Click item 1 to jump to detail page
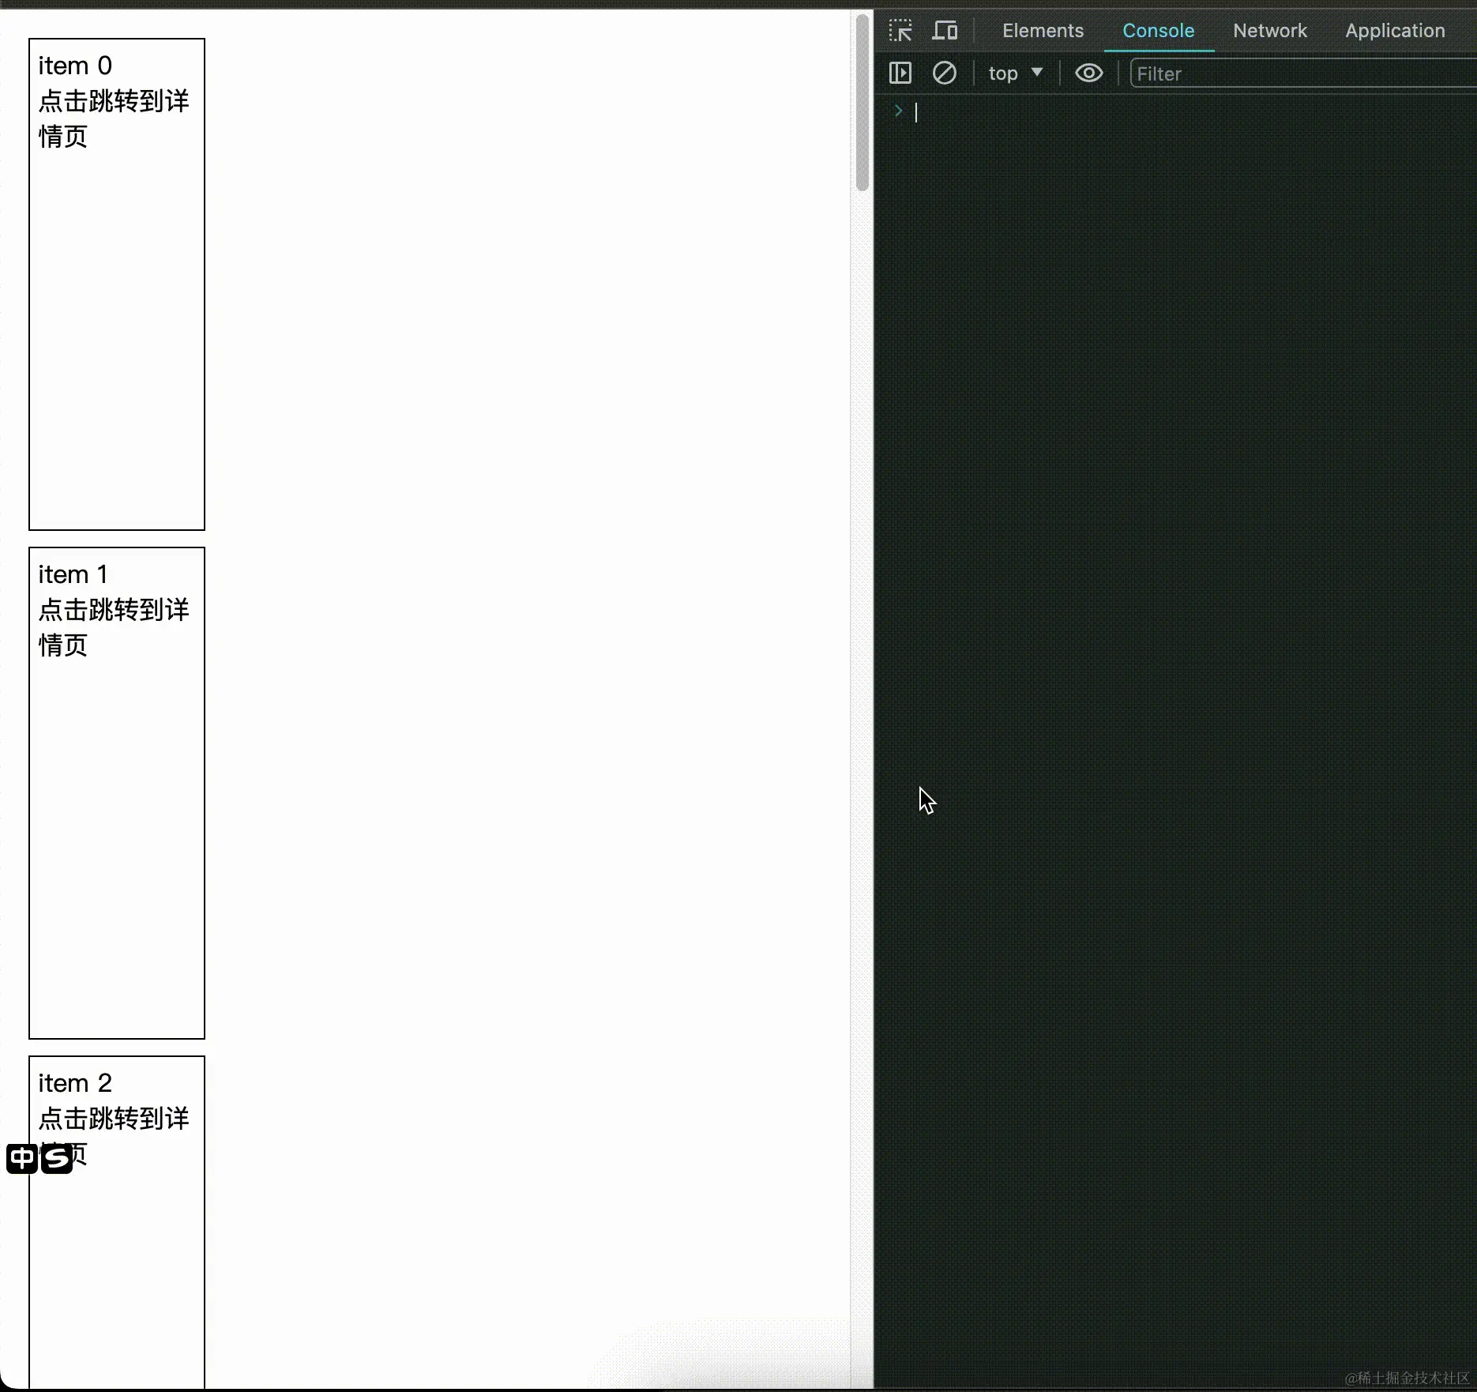The image size is (1477, 1392). click(116, 610)
